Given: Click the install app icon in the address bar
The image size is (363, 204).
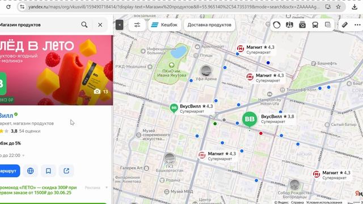Looking at the screenshot, I should pyautogui.click(x=328, y=7).
